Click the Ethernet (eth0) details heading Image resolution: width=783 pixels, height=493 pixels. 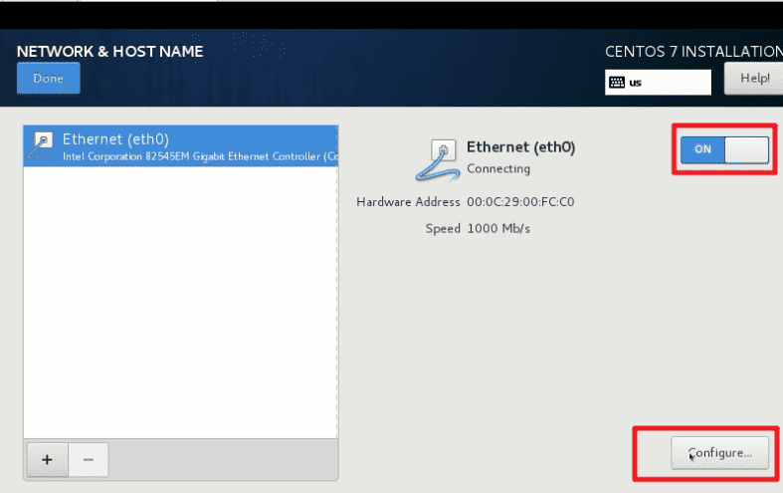coord(520,147)
